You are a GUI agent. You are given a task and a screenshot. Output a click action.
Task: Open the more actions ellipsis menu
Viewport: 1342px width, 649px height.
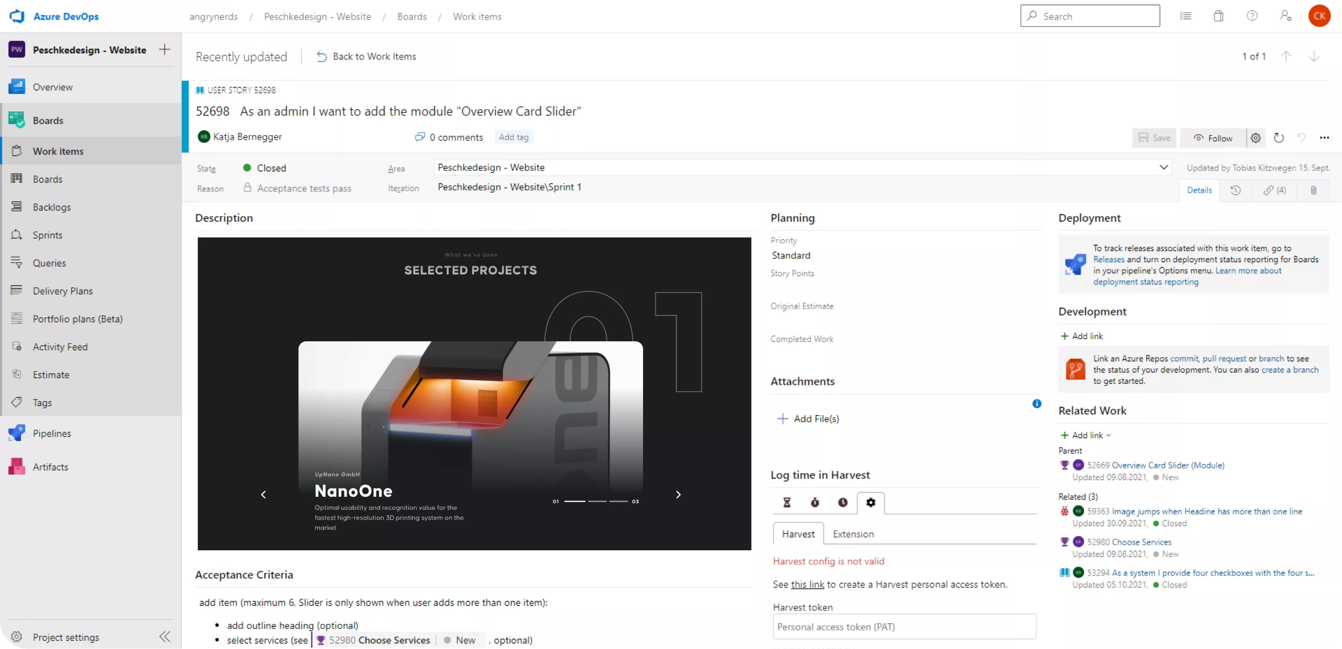pos(1324,138)
